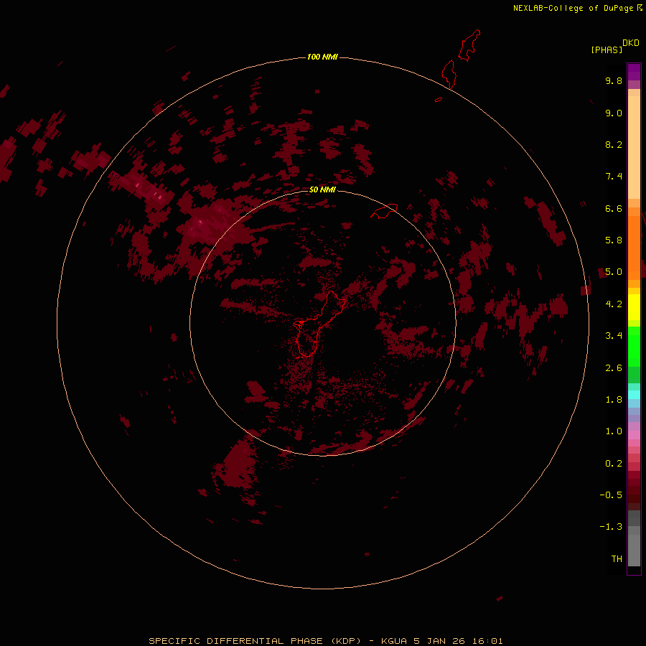The width and height of the screenshot is (646, 646).
Task: Click the 100 NMI range ring label
Action: 322,57
